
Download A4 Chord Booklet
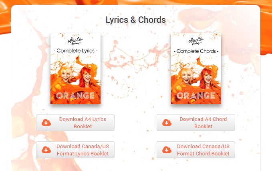point(196,123)
